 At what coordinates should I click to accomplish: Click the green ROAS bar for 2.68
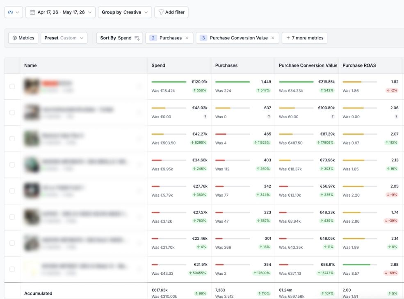(356, 264)
